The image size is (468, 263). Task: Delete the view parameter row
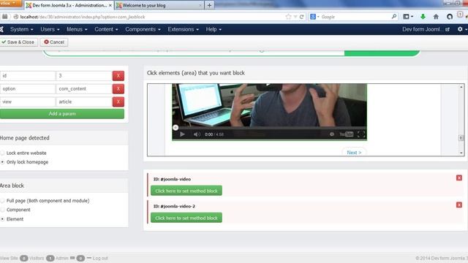coord(118,102)
